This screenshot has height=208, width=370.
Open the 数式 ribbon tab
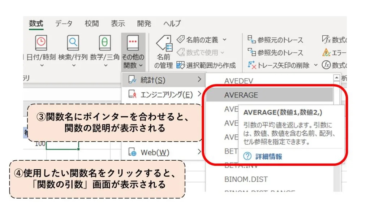(x=36, y=23)
